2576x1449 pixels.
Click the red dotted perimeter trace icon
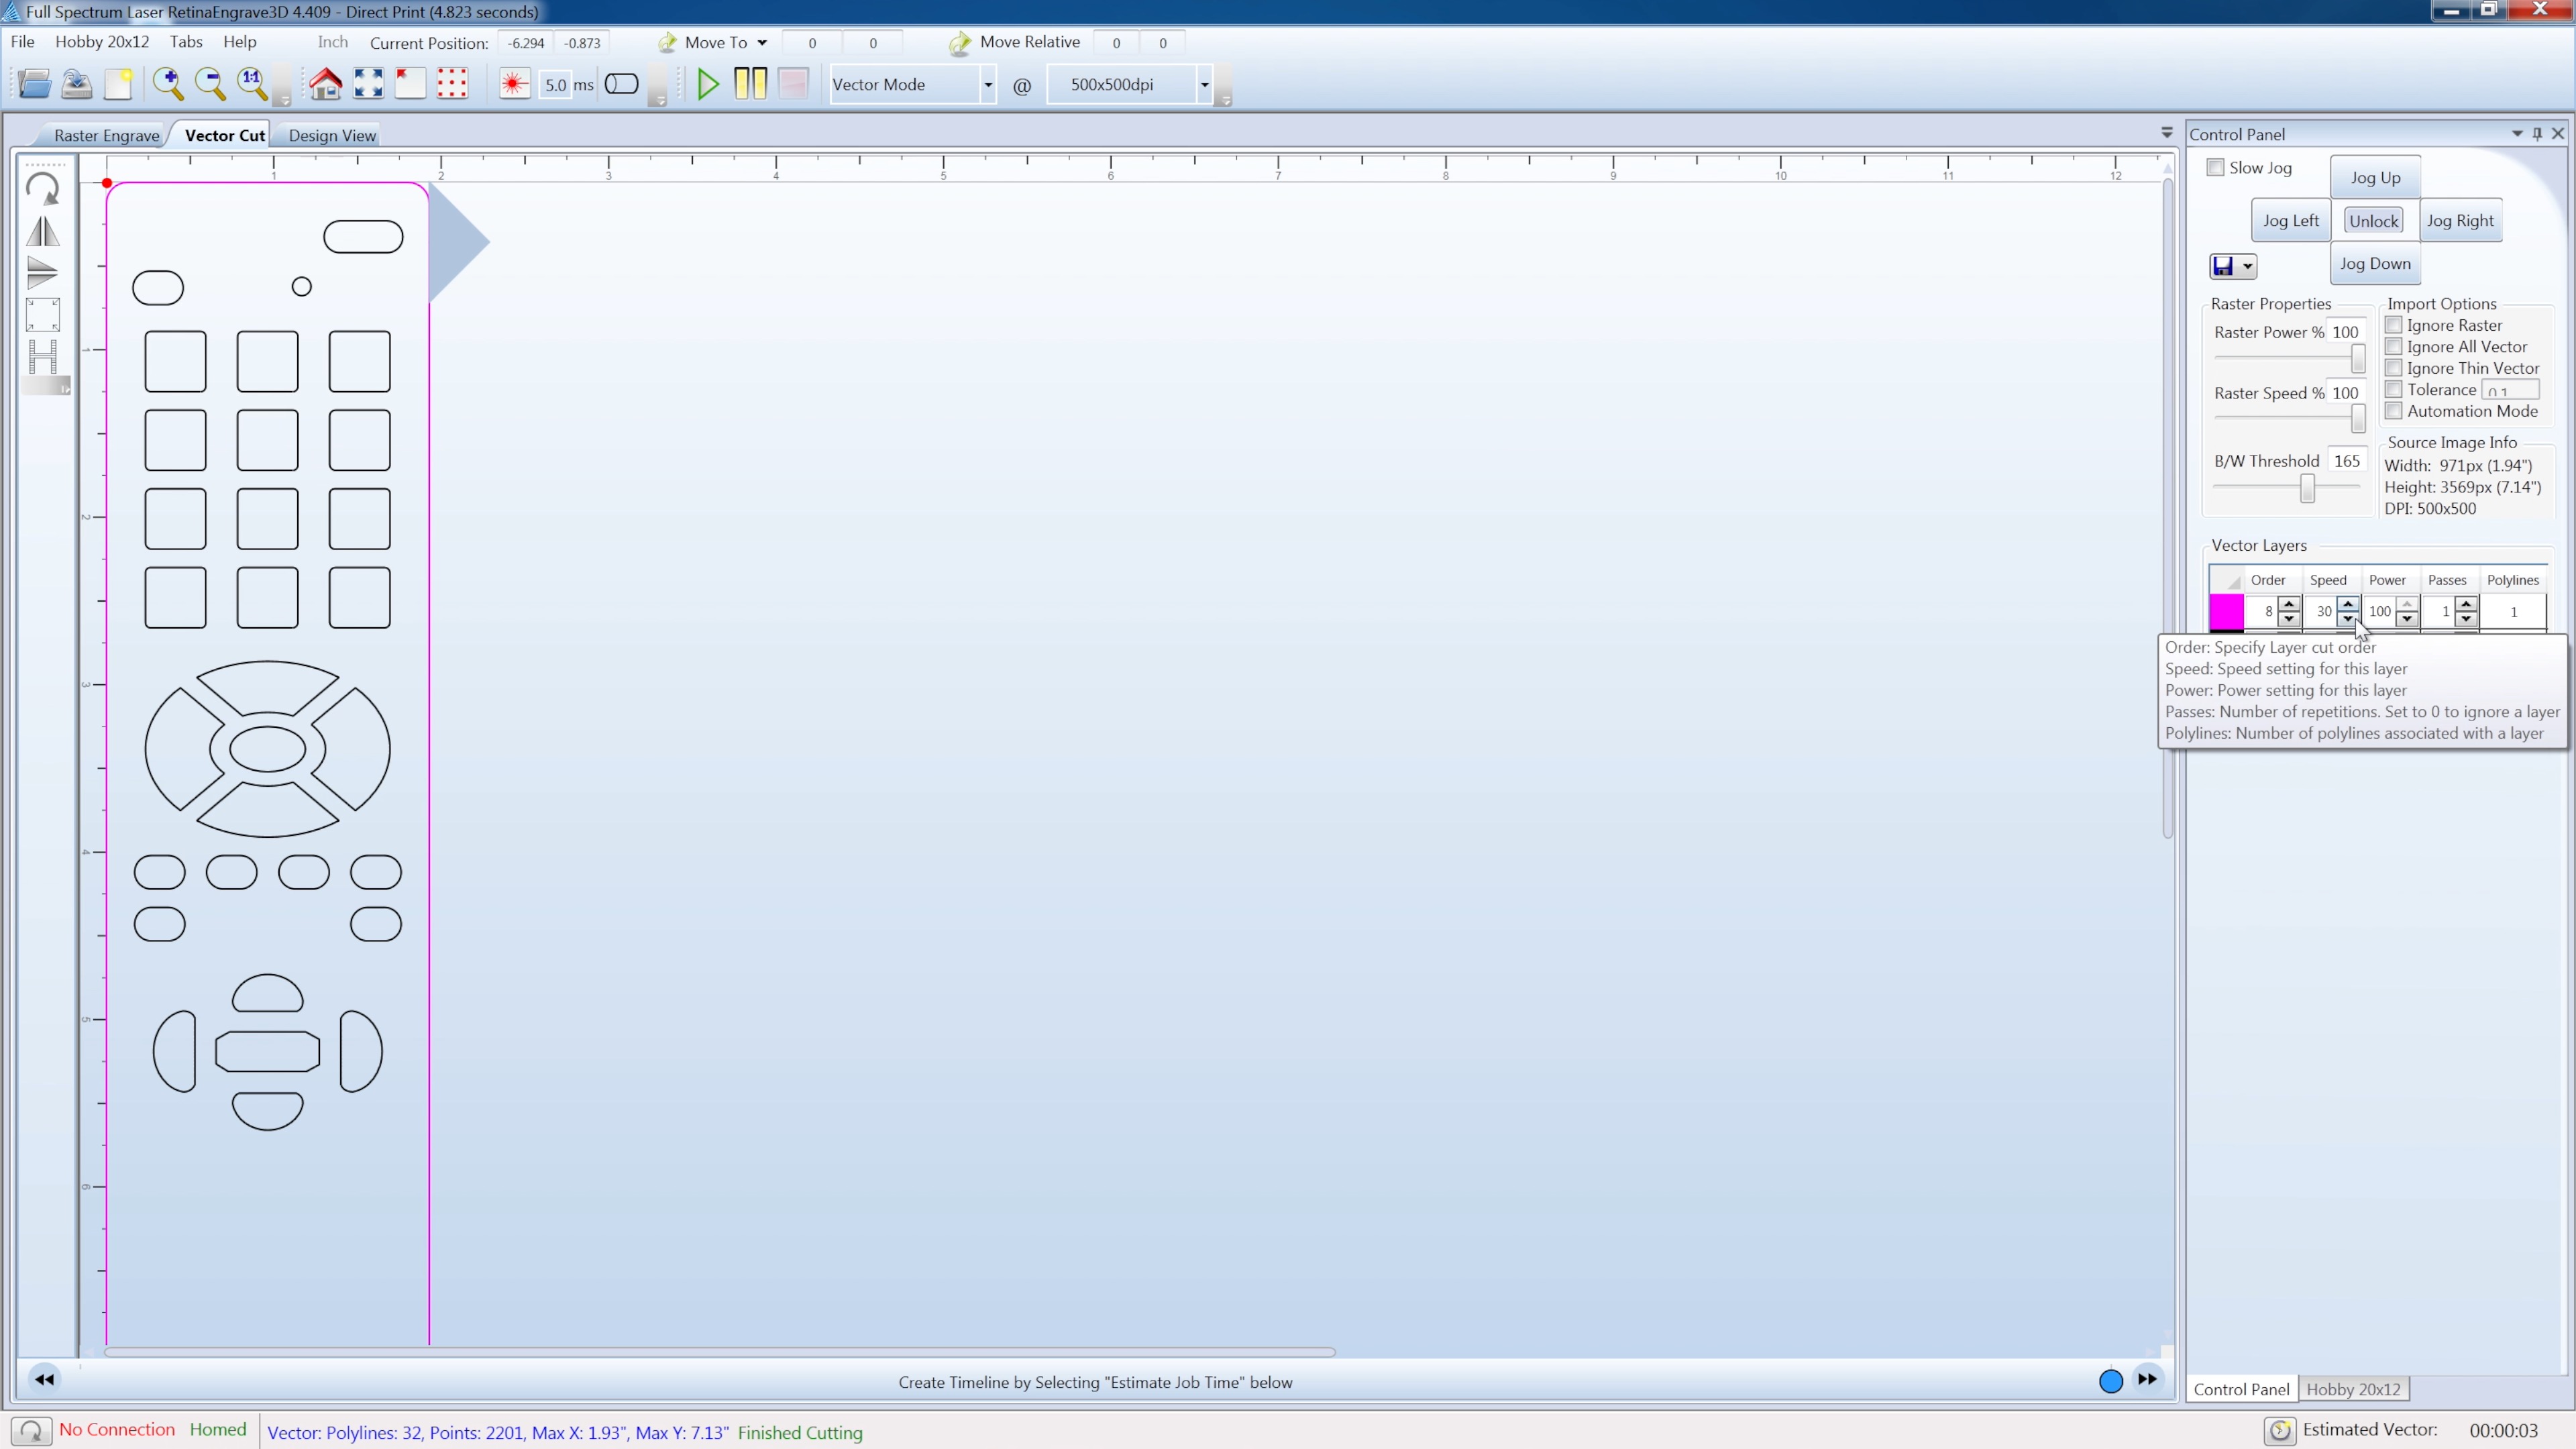[x=452, y=84]
